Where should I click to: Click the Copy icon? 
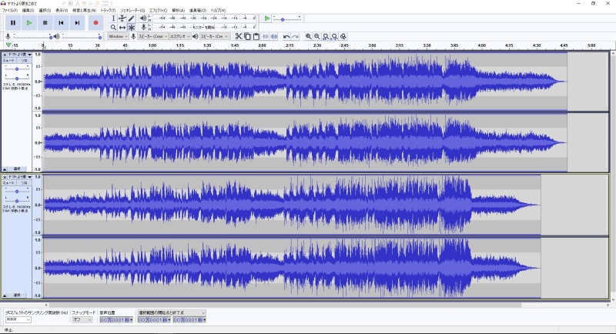pyautogui.click(x=247, y=36)
